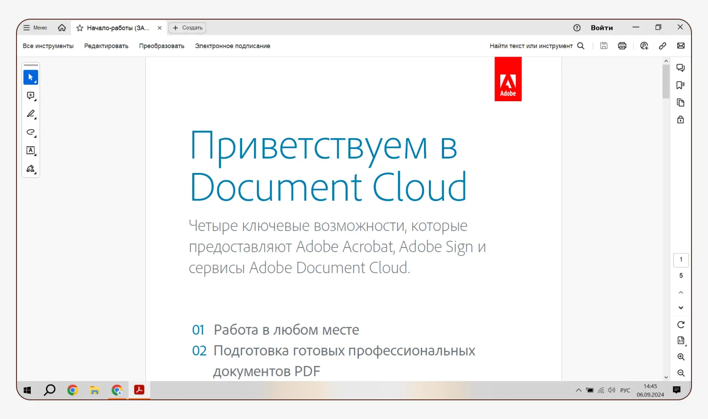Open the page thumbnails panel icon

[x=680, y=103]
